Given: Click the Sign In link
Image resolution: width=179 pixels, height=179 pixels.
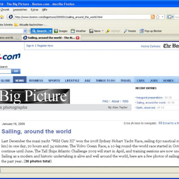Looking at the screenshot, I should 30,46.
